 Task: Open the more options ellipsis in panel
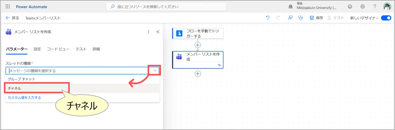tap(149, 32)
